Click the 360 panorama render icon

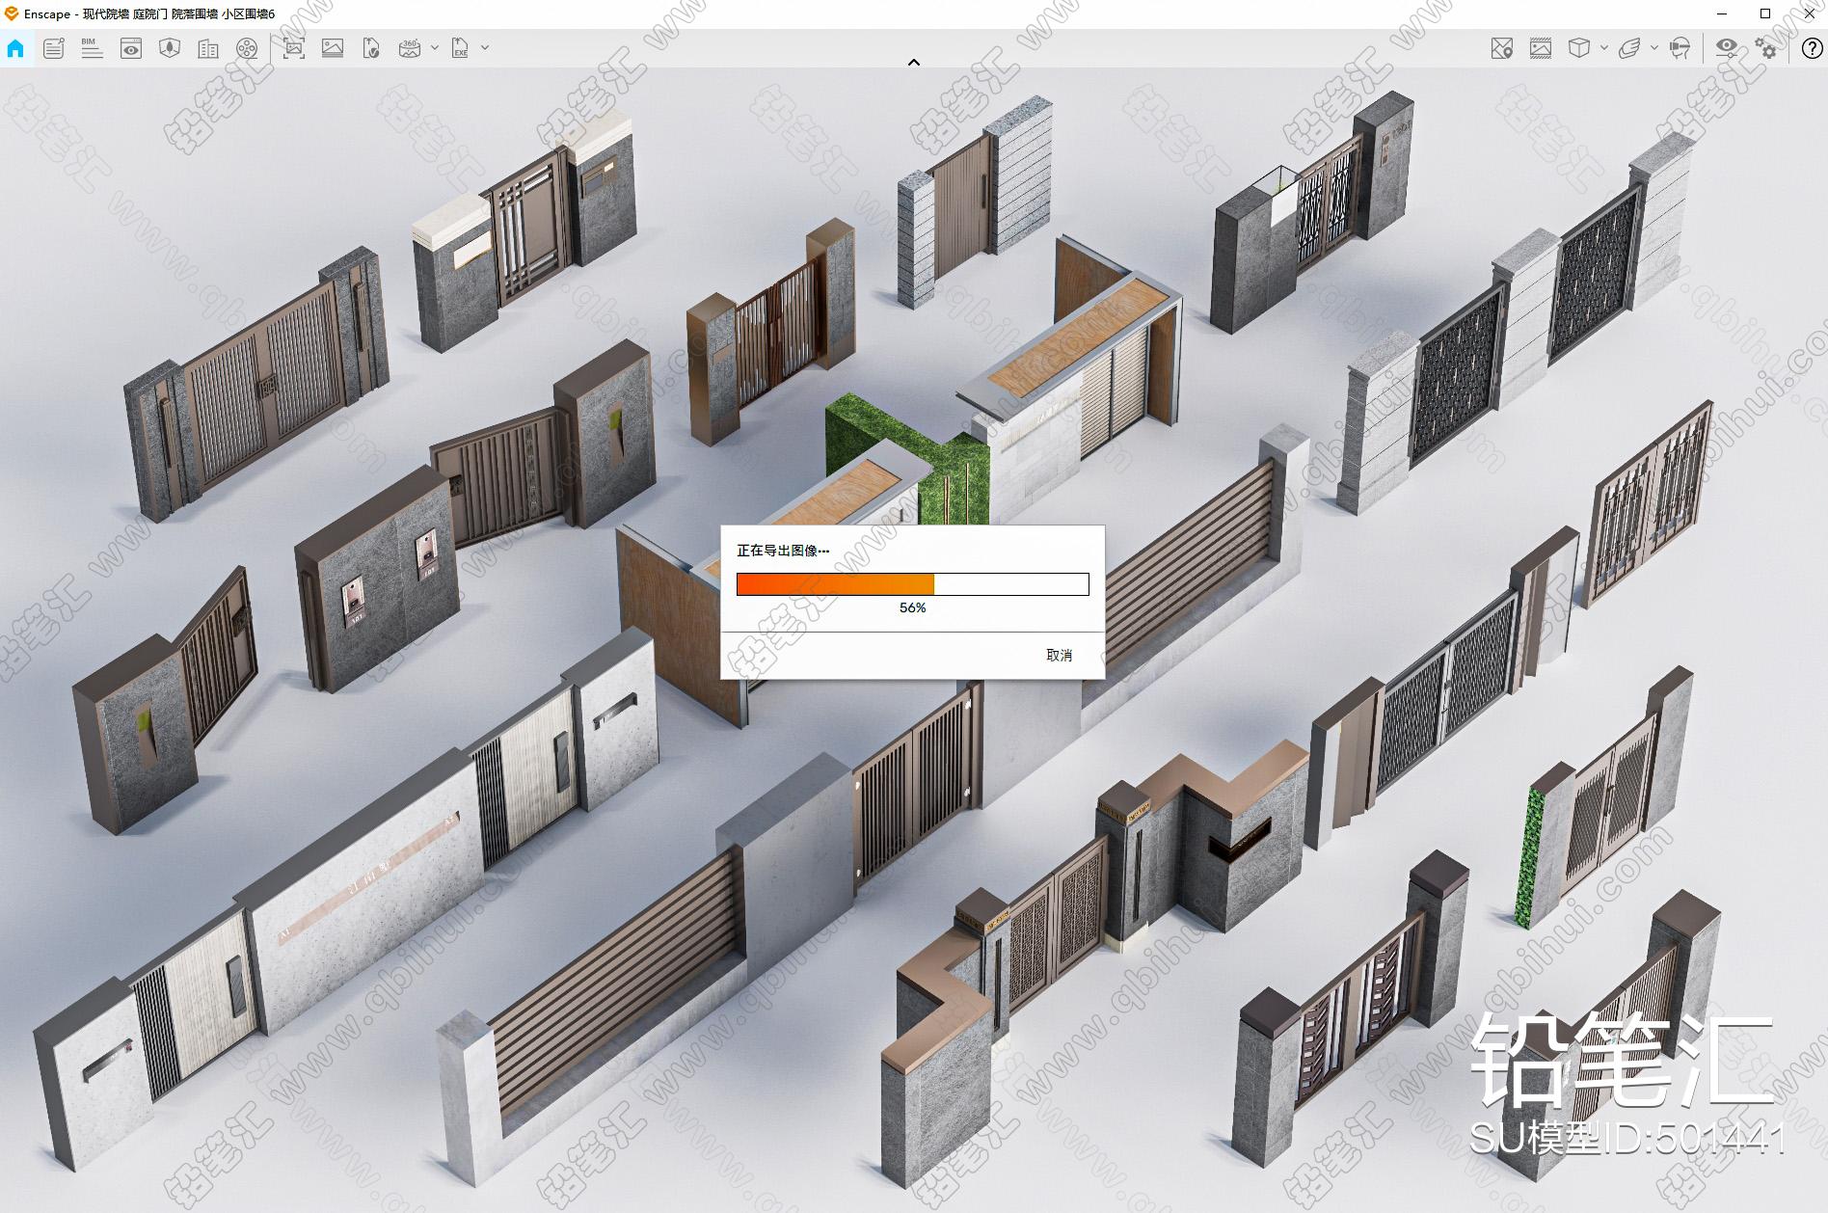point(410,48)
